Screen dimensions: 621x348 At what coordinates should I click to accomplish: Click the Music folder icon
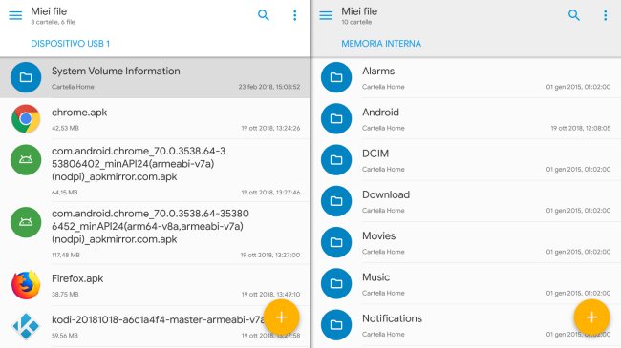point(336,283)
